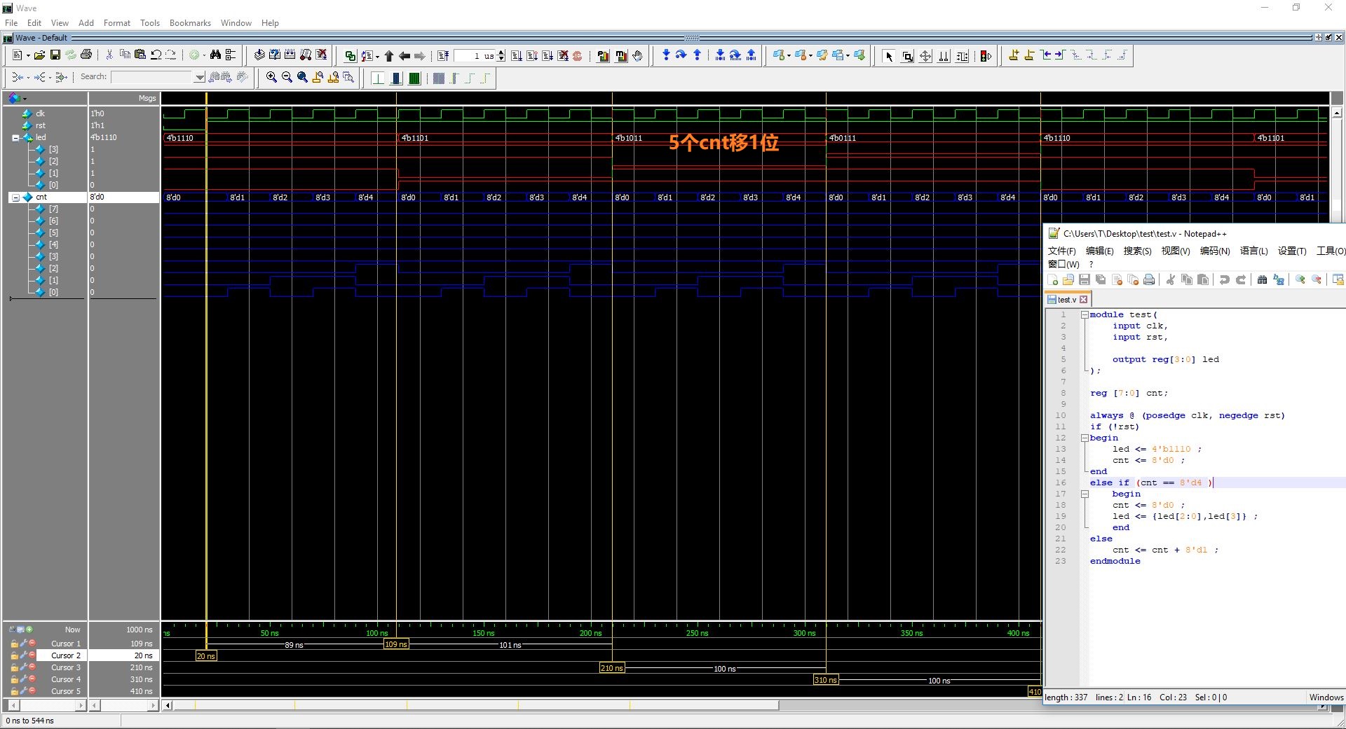Collapse the module test fold marker in Notepad++

(1085, 315)
